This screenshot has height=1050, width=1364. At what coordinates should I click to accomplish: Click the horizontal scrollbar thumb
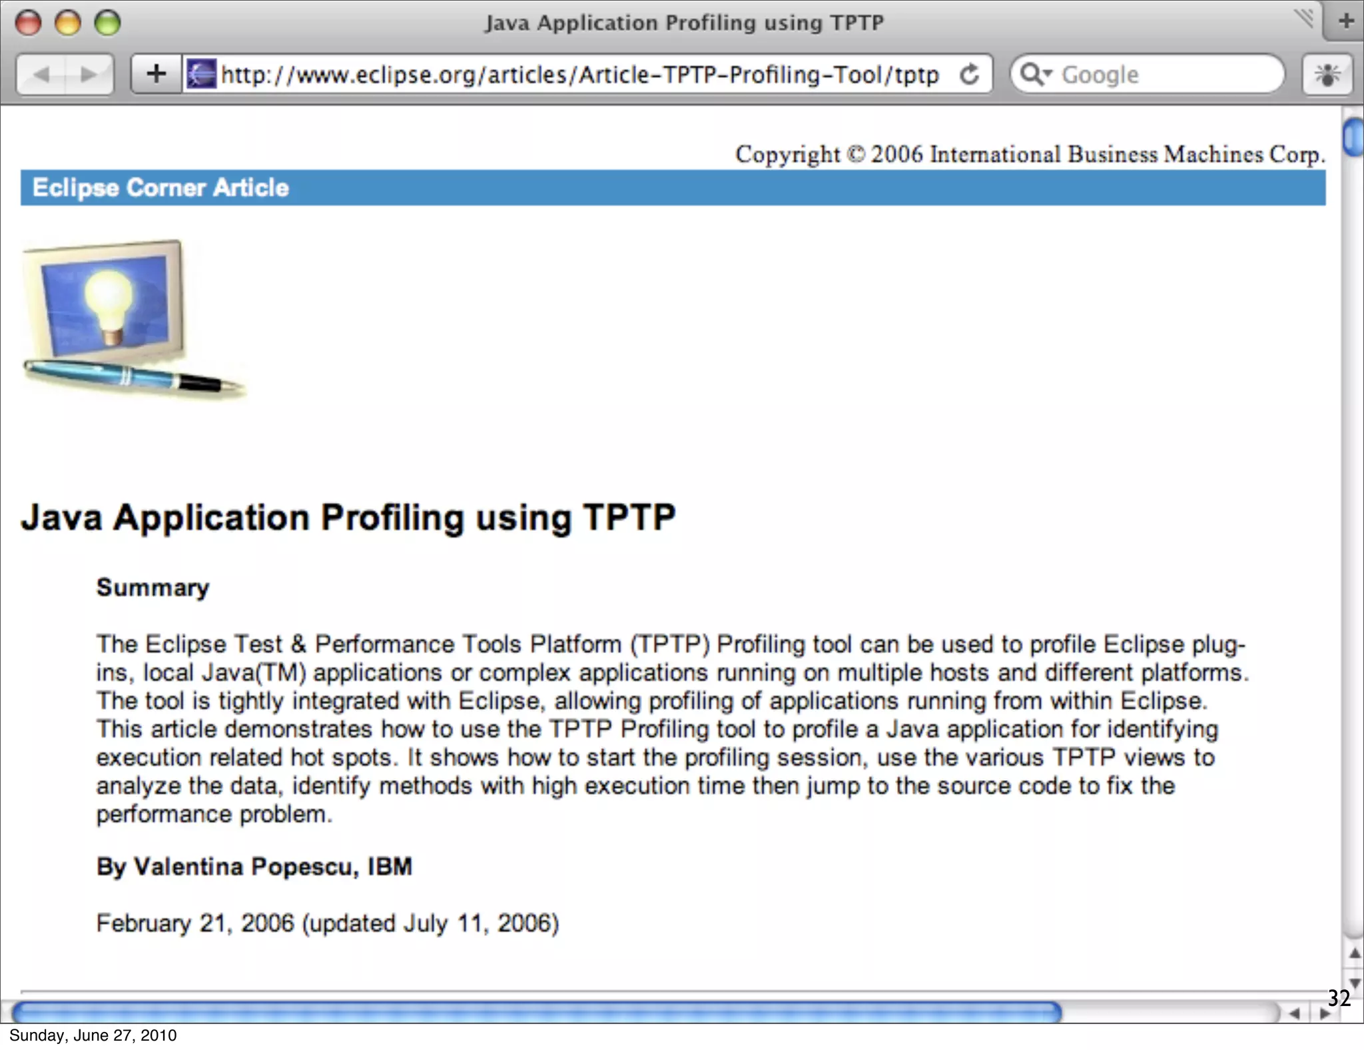click(x=536, y=1013)
